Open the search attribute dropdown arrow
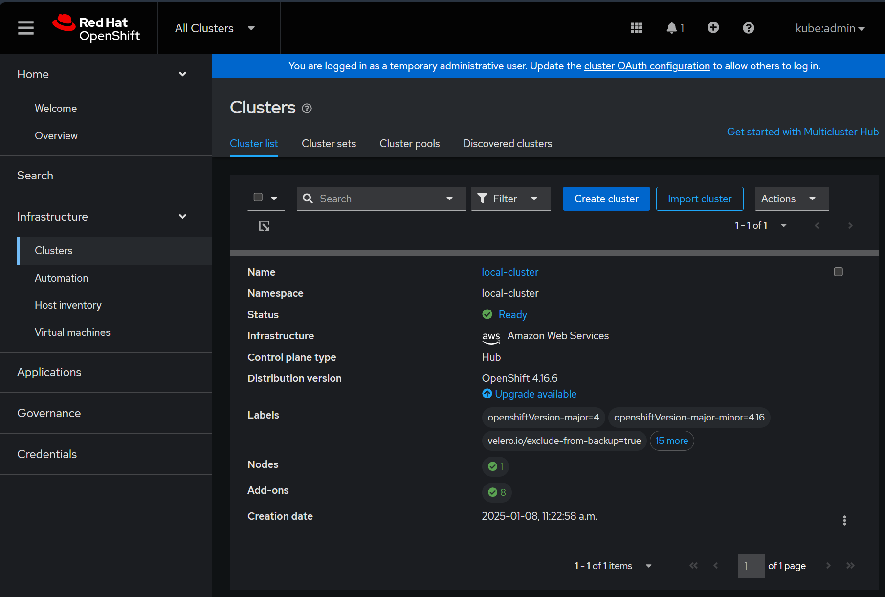 click(x=449, y=199)
